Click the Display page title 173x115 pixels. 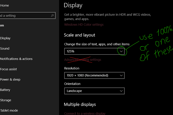click(x=73, y=5)
